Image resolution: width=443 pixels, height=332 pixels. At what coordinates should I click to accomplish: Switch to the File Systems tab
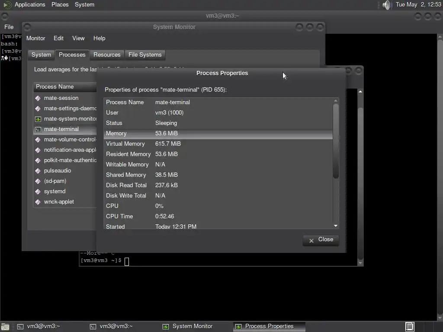(x=145, y=55)
